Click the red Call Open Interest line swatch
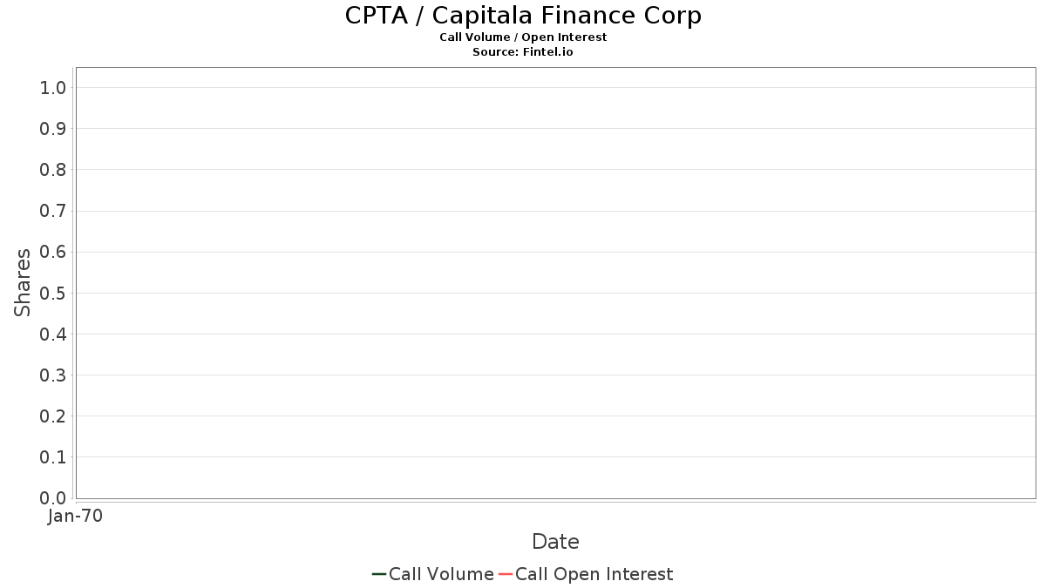This screenshot has height=588, width=1046. pyautogui.click(x=506, y=574)
